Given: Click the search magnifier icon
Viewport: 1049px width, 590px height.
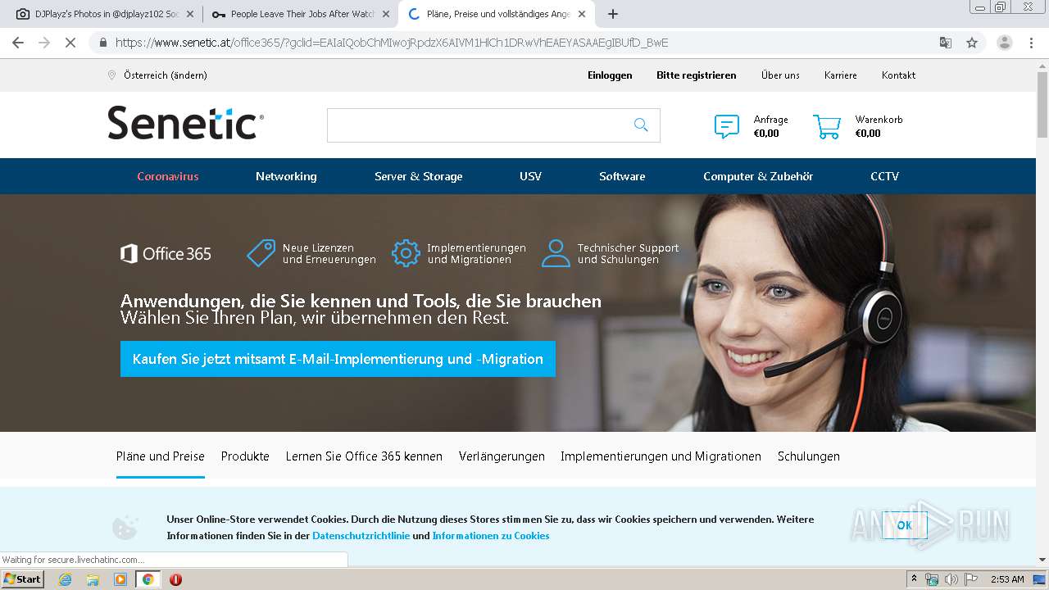Looking at the screenshot, I should tap(641, 125).
